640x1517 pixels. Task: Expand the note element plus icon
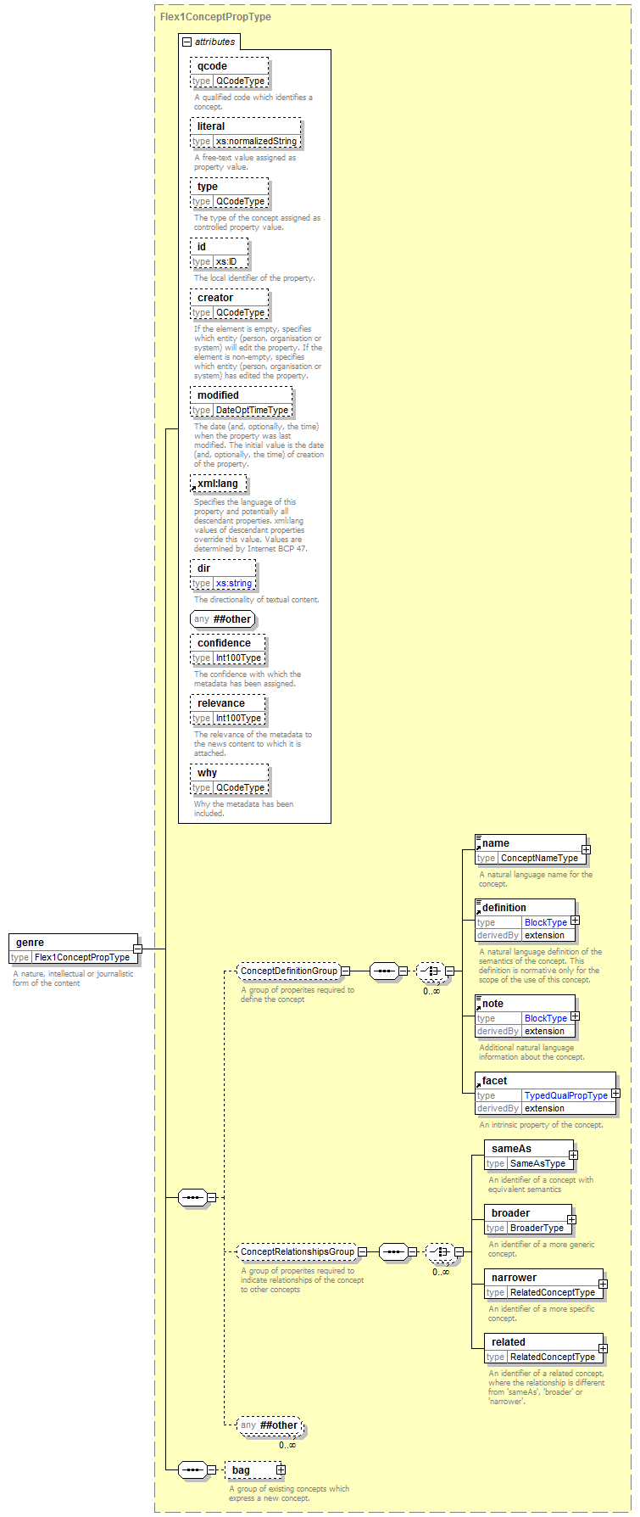pyautogui.click(x=575, y=1016)
